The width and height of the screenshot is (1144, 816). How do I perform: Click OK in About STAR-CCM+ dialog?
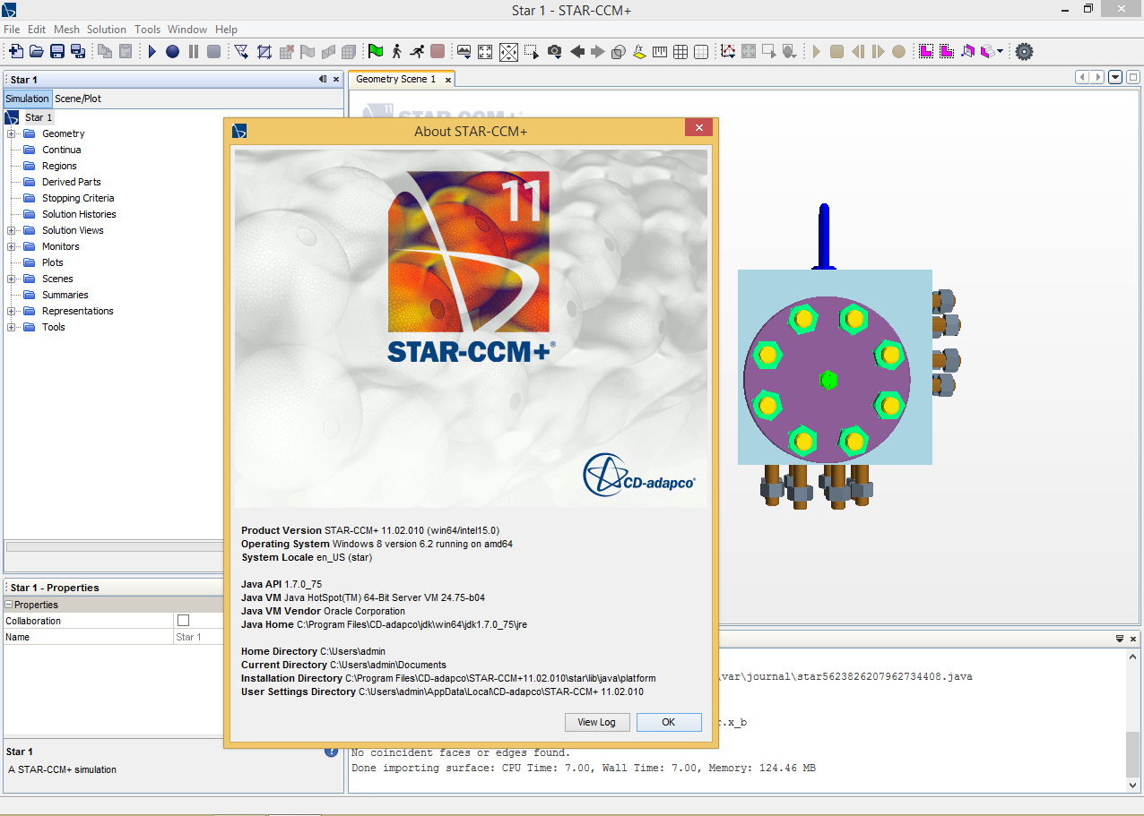pyautogui.click(x=669, y=722)
